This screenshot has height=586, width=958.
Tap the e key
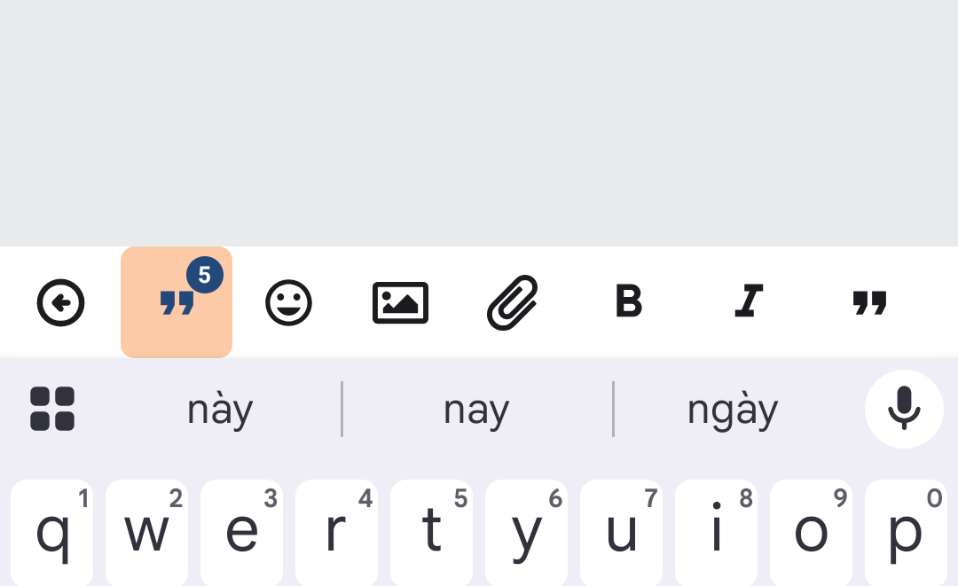(x=242, y=533)
